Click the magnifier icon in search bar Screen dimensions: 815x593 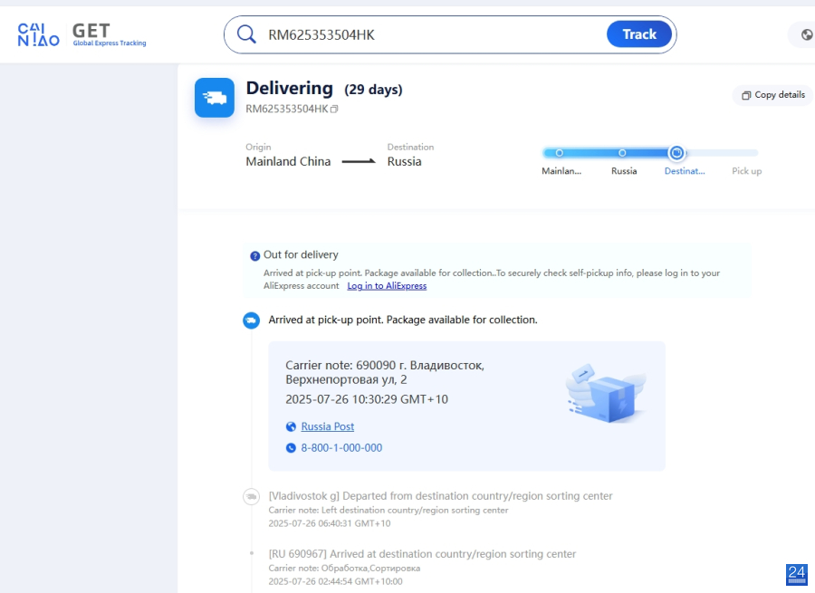coord(246,34)
